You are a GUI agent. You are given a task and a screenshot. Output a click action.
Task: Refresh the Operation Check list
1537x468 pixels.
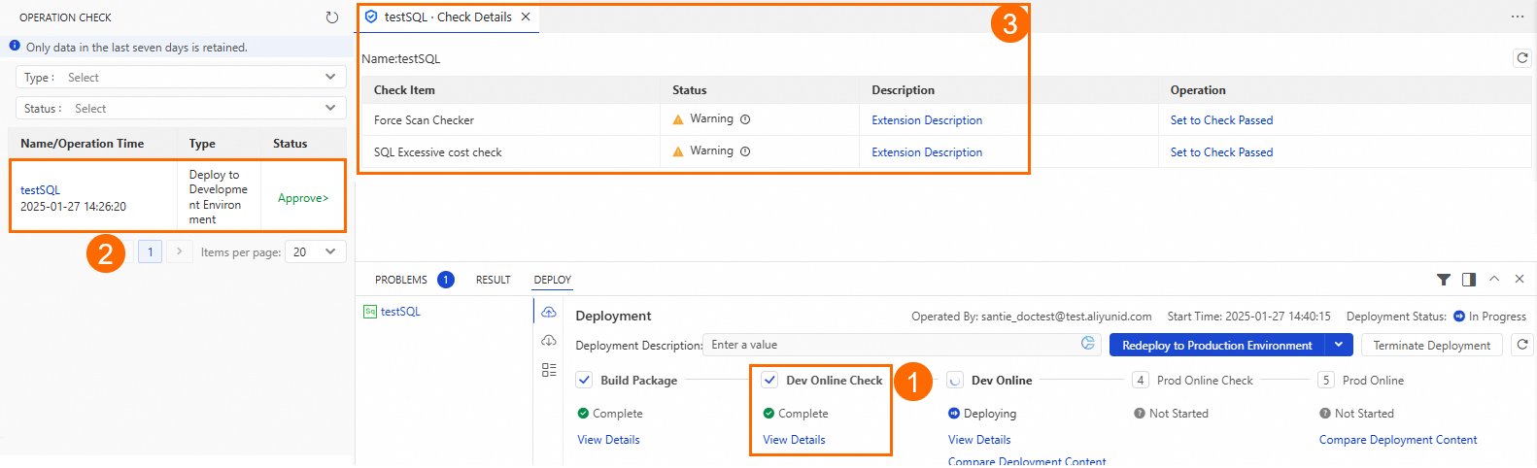point(332,17)
